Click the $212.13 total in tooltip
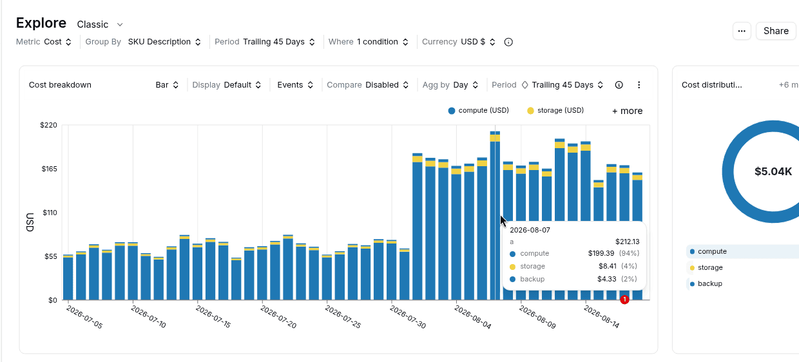Image resolution: width=799 pixels, height=362 pixels. pyautogui.click(x=627, y=242)
